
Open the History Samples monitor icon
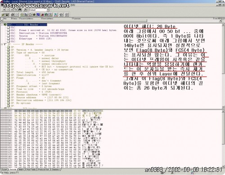point(38,15)
